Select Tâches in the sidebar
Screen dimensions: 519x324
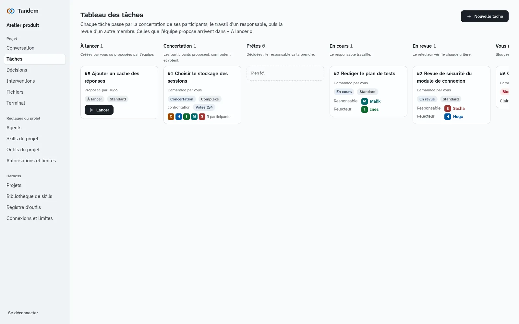tap(35, 59)
